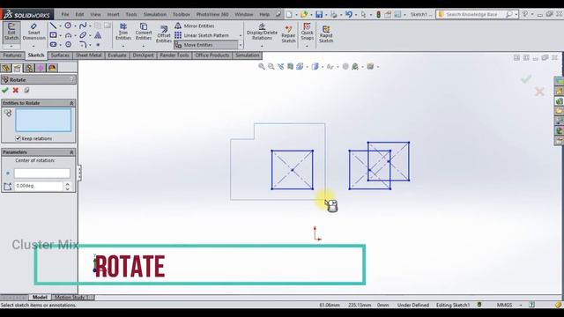Click the rotation angle degree field
564x317 pixels.
(x=39, y=186)
